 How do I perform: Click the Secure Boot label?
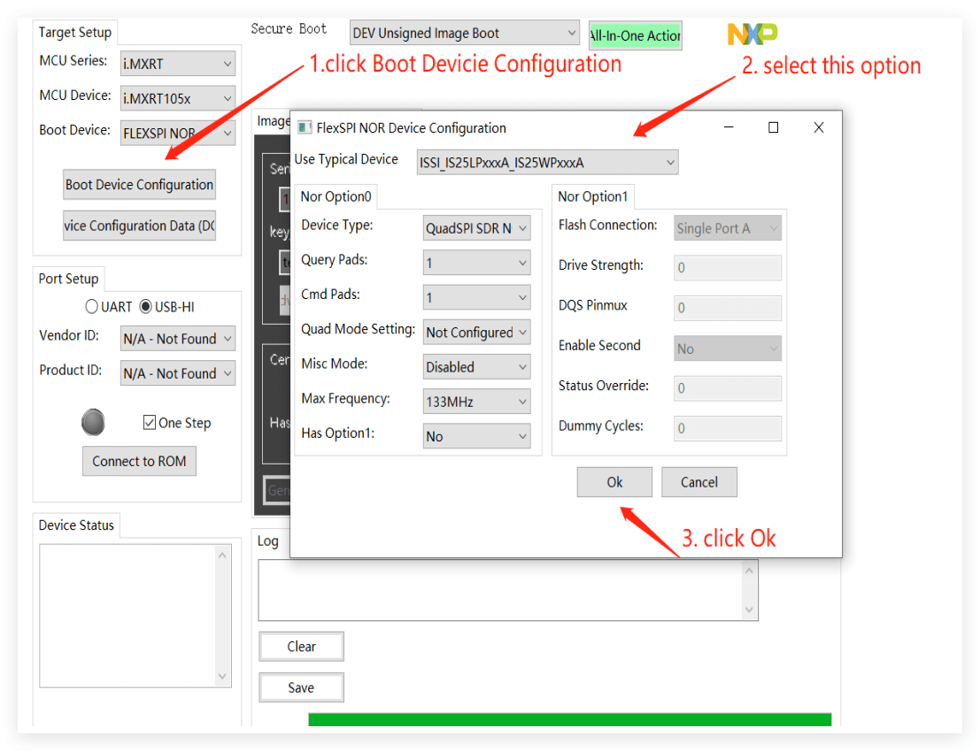coord(289,28)
